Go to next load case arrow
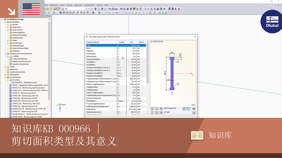This screenshot has height=158, width=282. [x=92, y=9]
